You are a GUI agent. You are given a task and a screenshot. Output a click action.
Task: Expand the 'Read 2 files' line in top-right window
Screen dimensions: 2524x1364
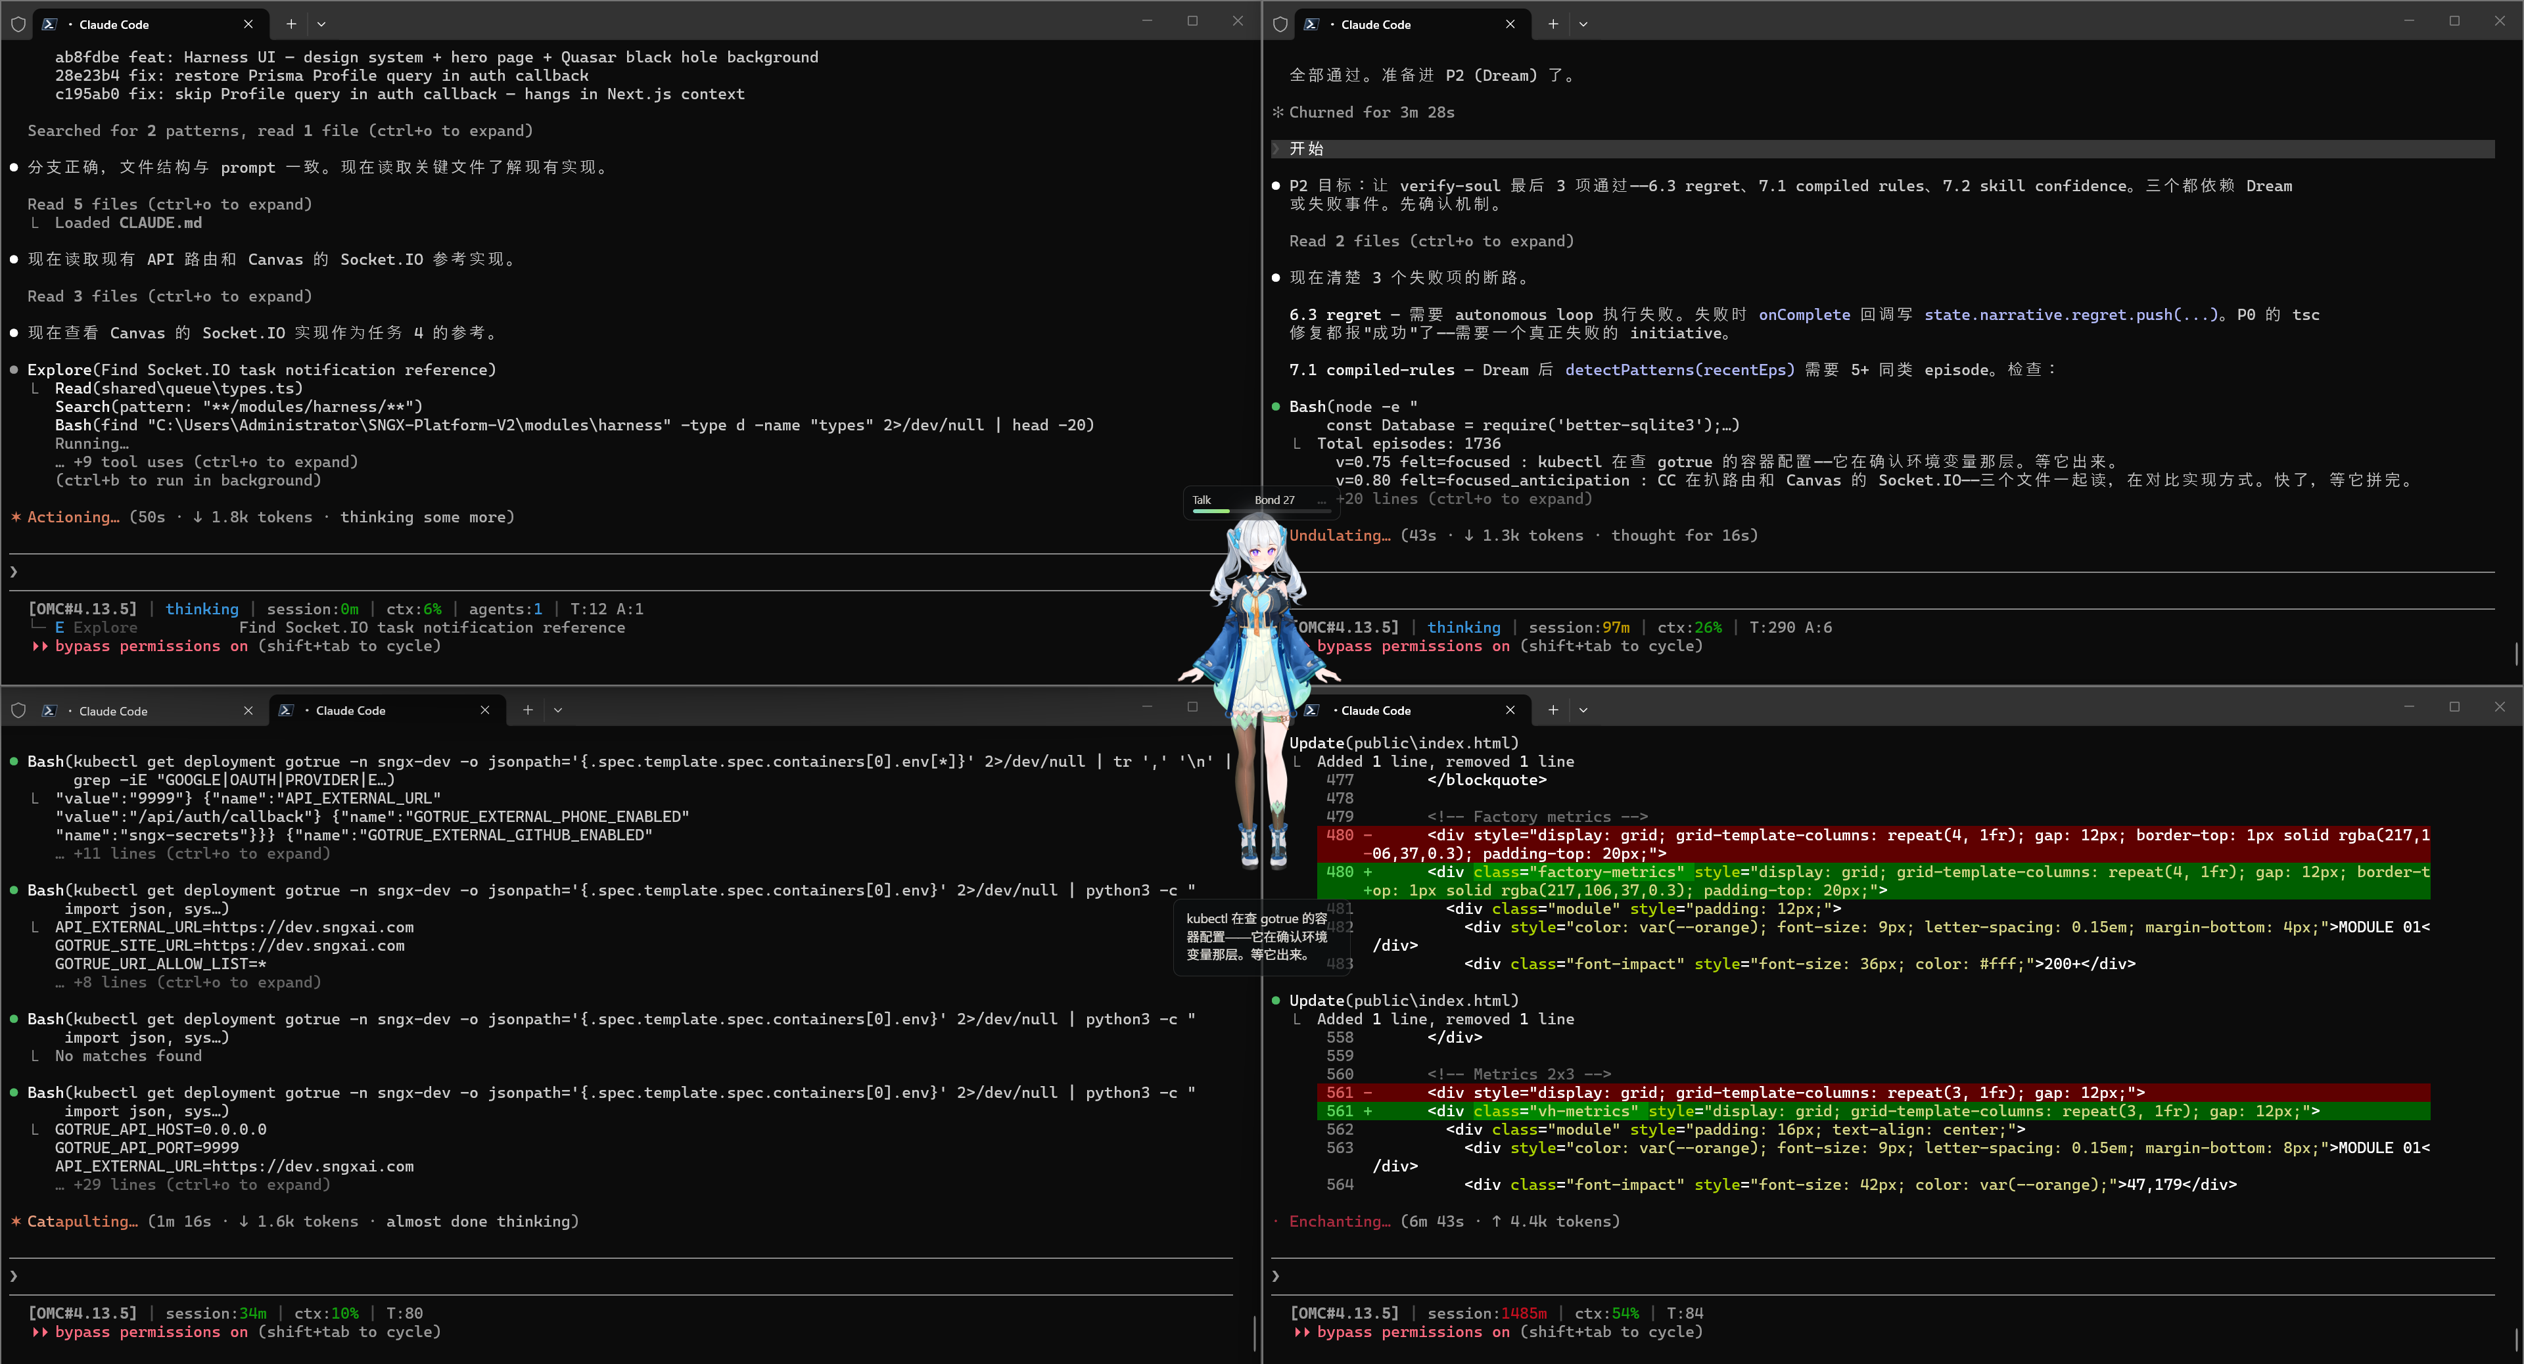1432,242
